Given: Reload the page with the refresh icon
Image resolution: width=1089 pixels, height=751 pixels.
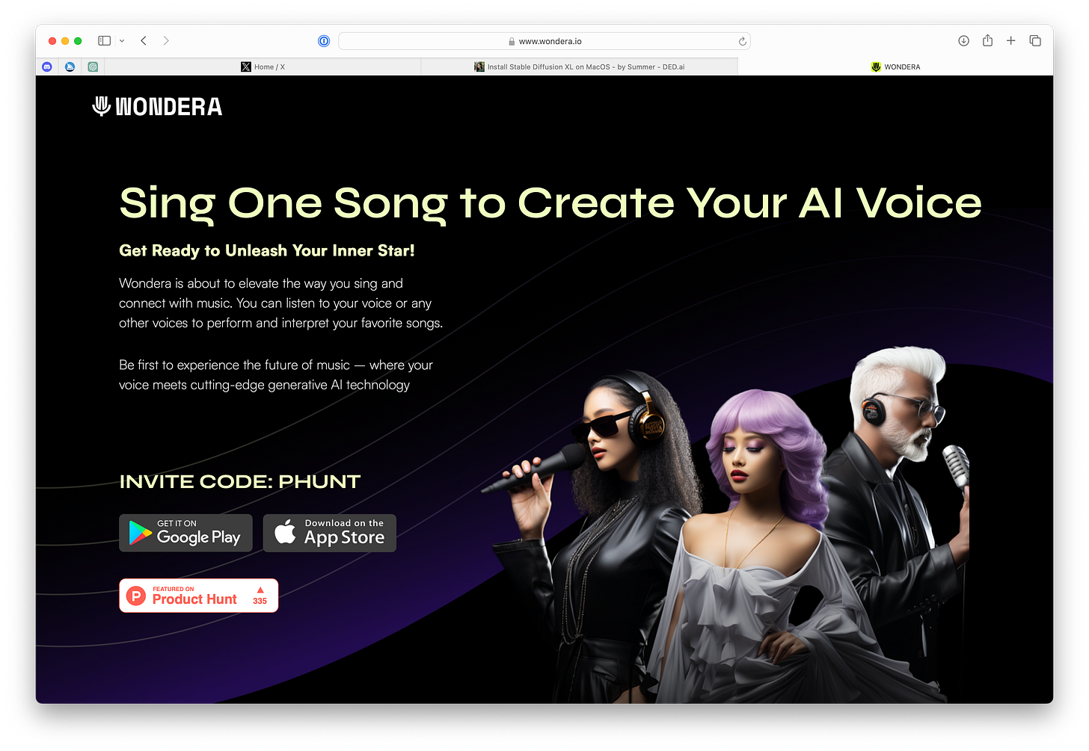Looking at the screenshot, I should [x=742, y=41].
